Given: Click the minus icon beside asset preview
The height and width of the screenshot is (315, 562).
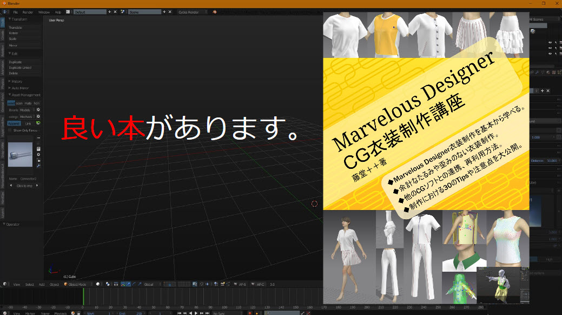Looking at the screenshot, I should (39, 138).
